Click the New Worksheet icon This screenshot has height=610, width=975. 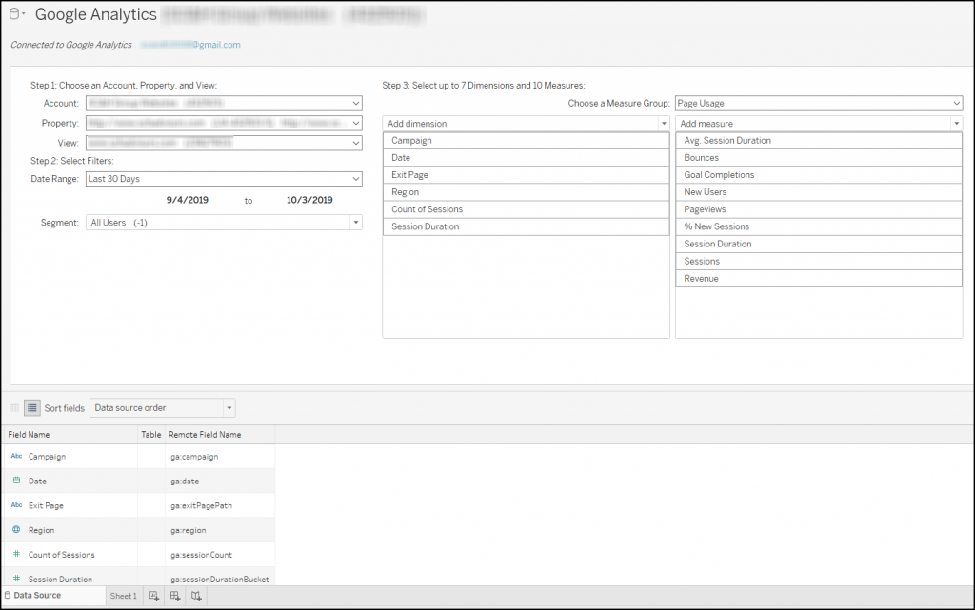pyautogui.click(x=154, y=597)
